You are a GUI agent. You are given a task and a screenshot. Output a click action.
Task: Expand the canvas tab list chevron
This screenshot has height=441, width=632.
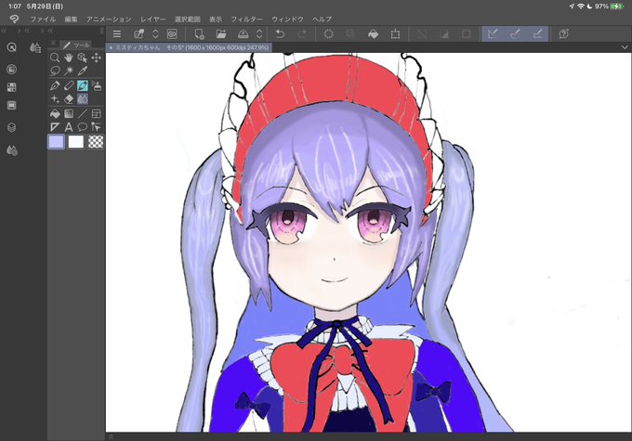[625, 47]
